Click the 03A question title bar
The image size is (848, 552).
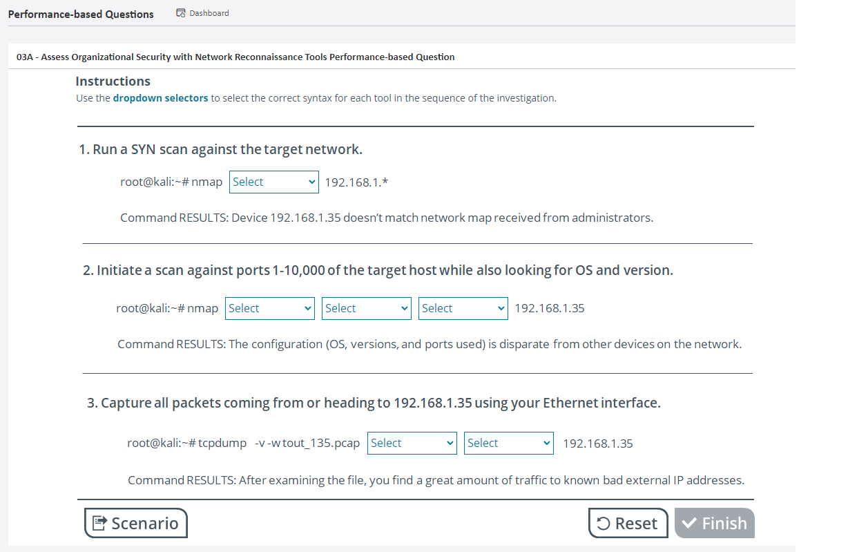click(x=235, y=57)
